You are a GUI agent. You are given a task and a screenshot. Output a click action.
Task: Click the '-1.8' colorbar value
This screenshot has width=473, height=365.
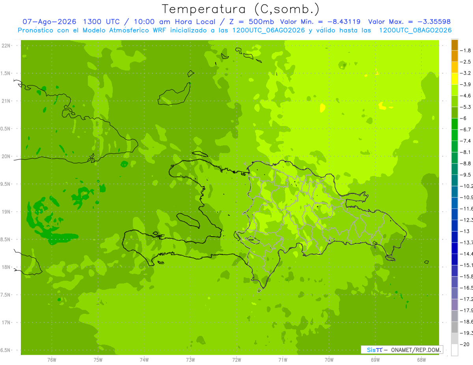[x=466, y=50]
